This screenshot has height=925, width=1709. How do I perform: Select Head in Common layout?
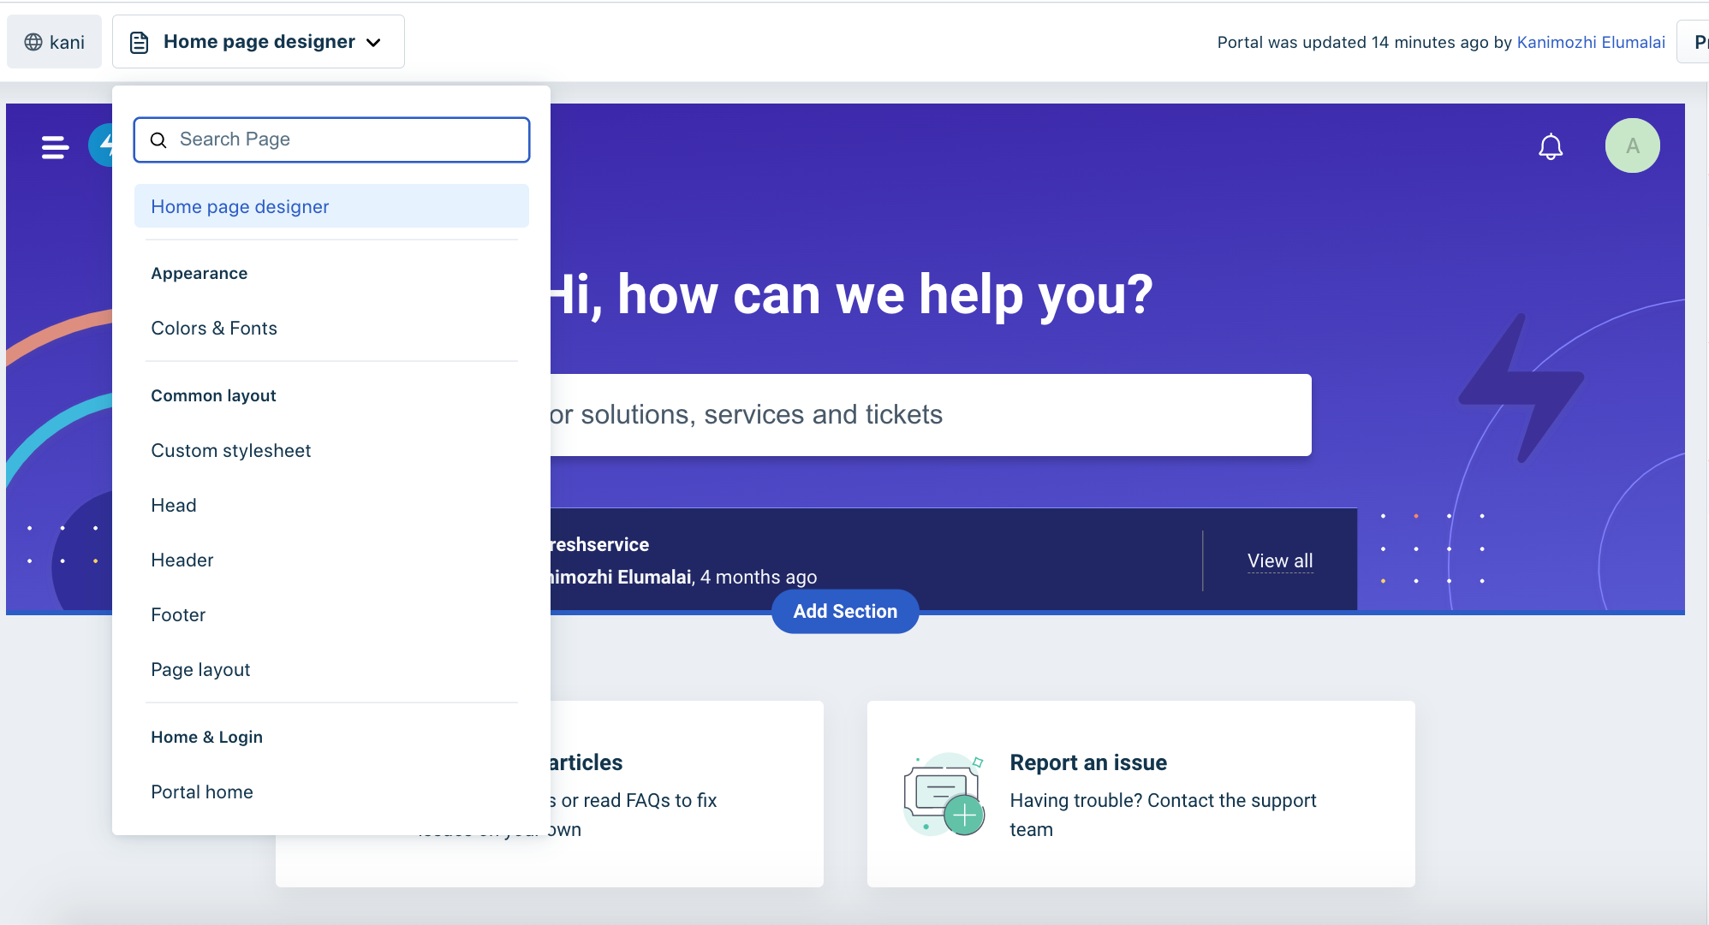174,505
